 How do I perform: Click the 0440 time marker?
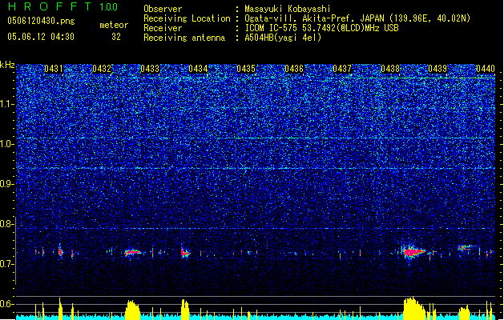486,69
